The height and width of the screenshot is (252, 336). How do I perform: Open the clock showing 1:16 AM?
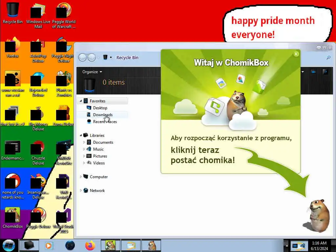tap(319, 245)
